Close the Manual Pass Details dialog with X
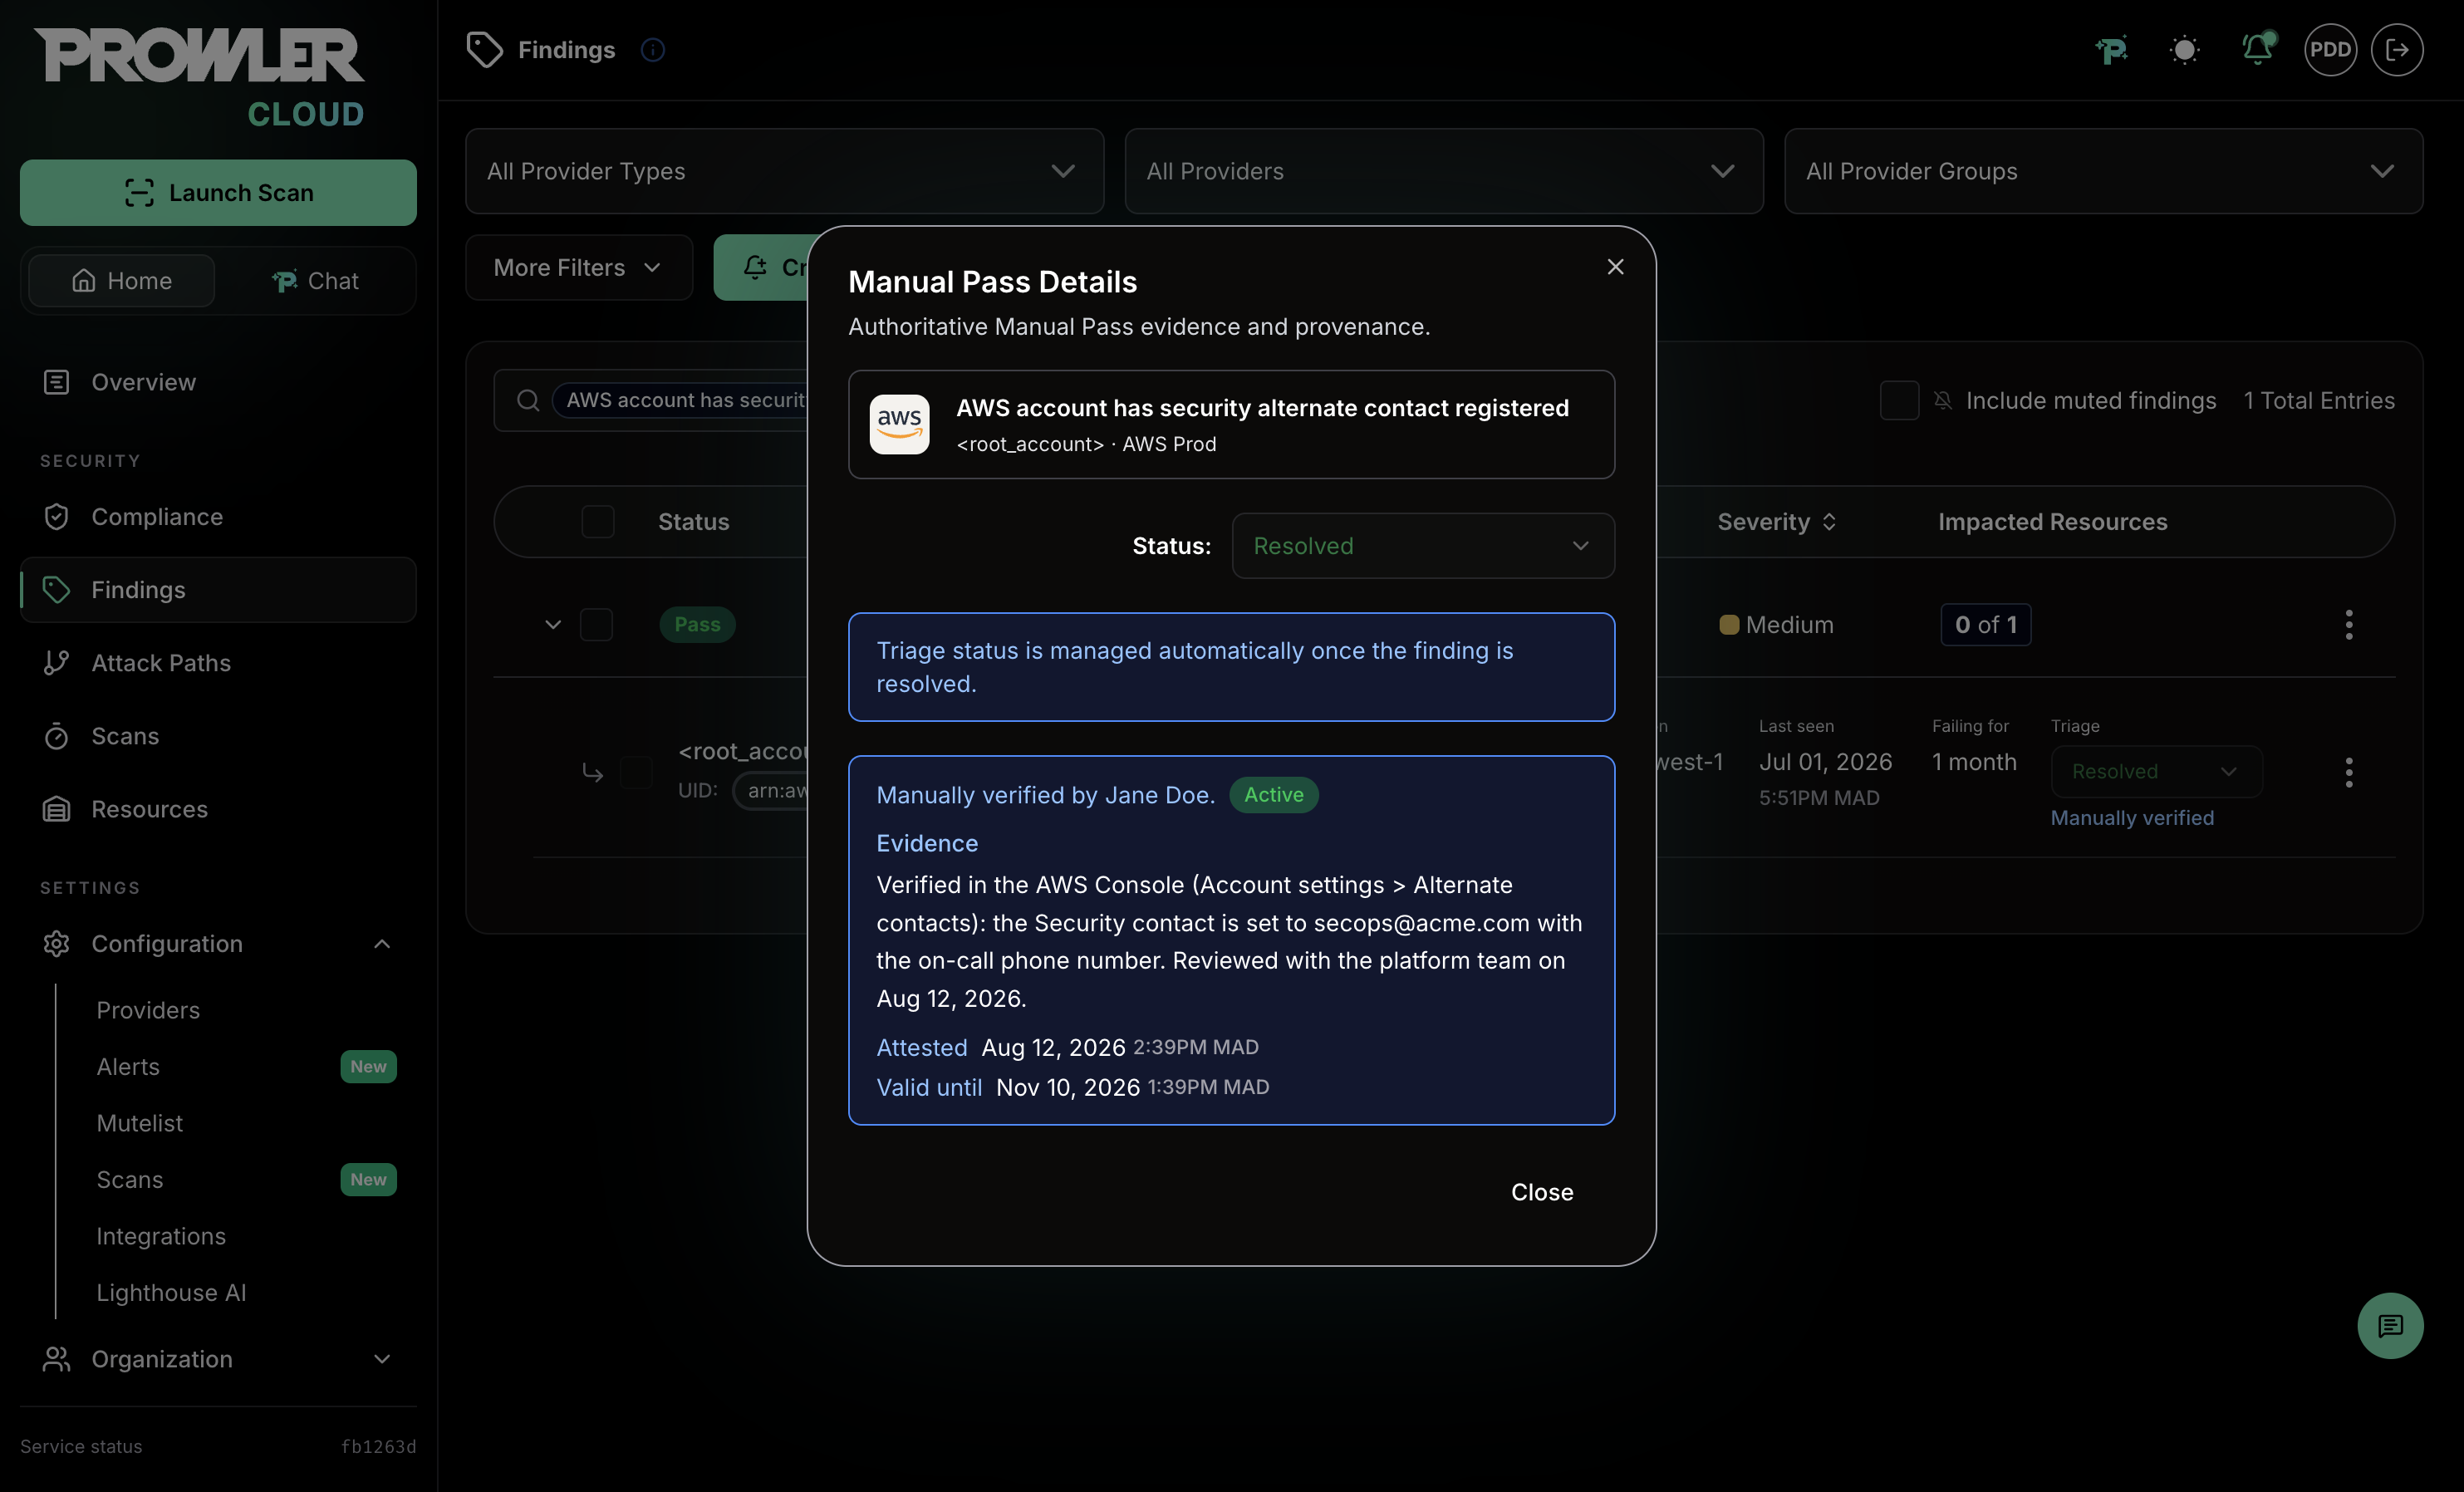 (1615, 267)
